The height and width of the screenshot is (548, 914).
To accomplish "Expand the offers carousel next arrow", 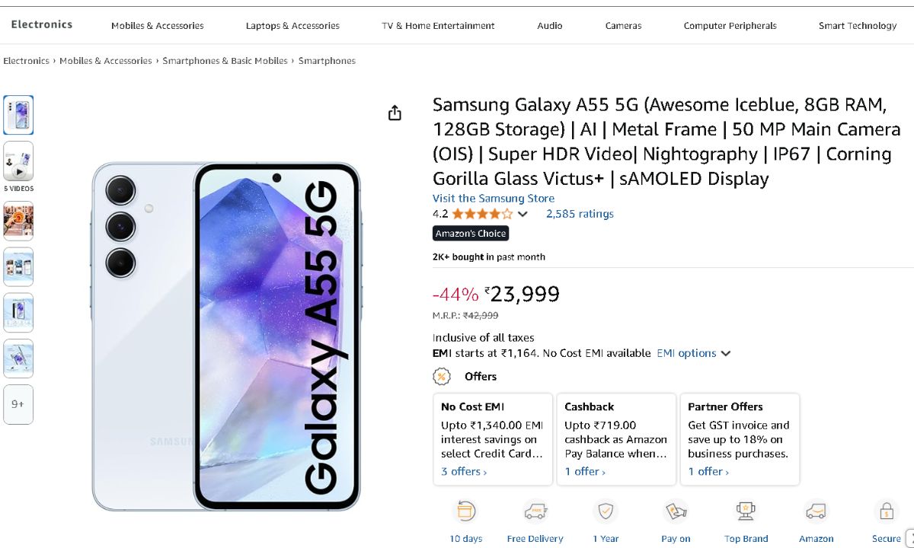I will click(x=909, y=537).
